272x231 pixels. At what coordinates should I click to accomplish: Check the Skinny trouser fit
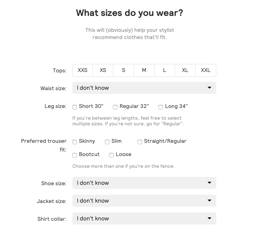click(x=75, y=142)
